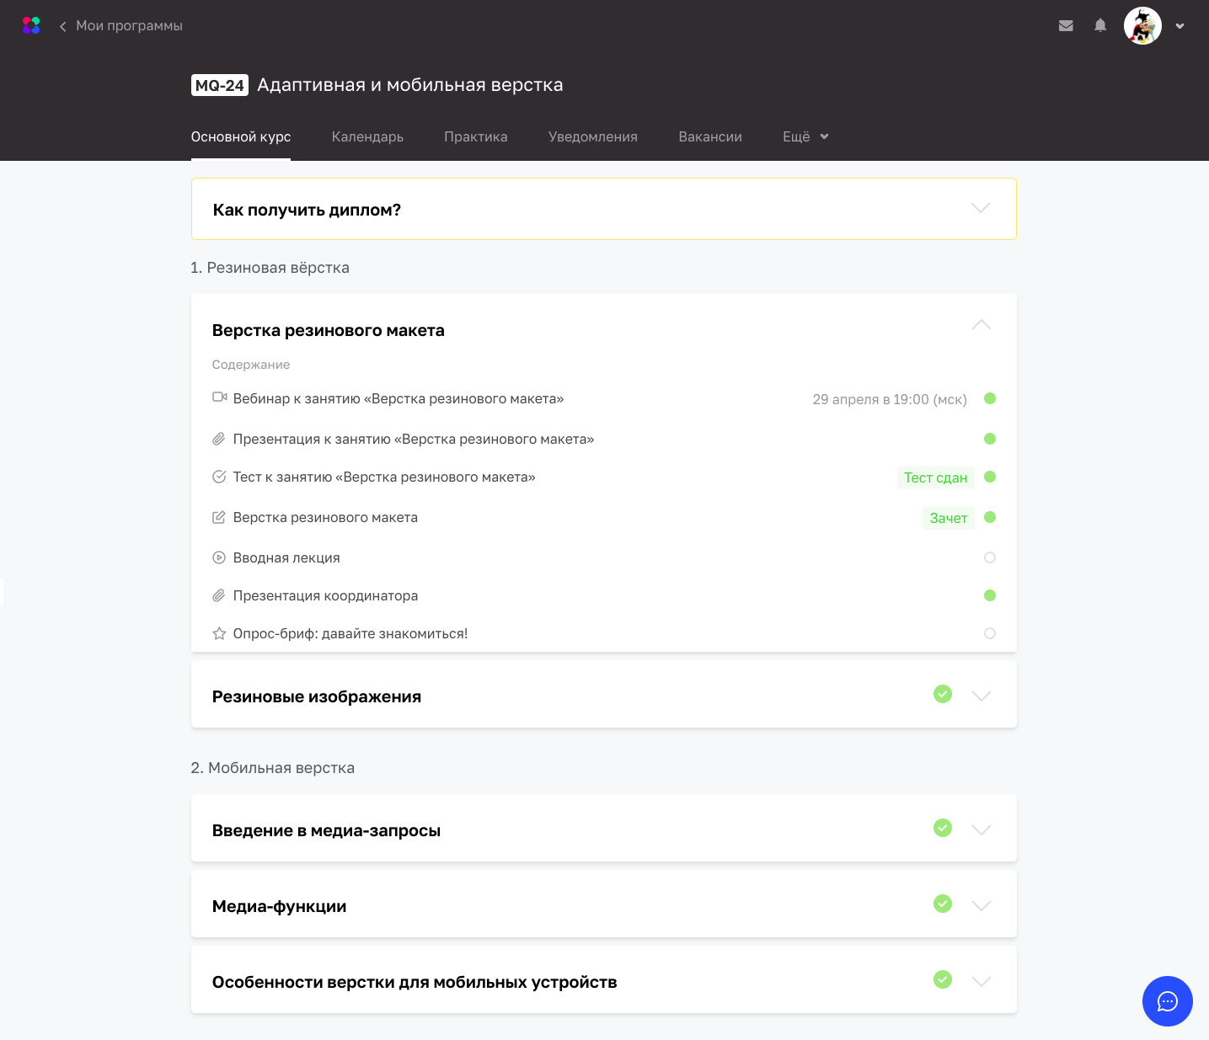Image resolution: width=1209 pixels, height=1040 pixels.
Task: Switch to the Календарь tab
Action: pos(367,136)
